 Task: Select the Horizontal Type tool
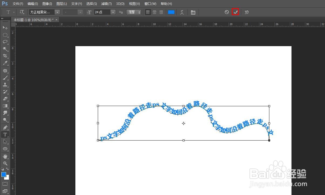[x=5, y=134]
